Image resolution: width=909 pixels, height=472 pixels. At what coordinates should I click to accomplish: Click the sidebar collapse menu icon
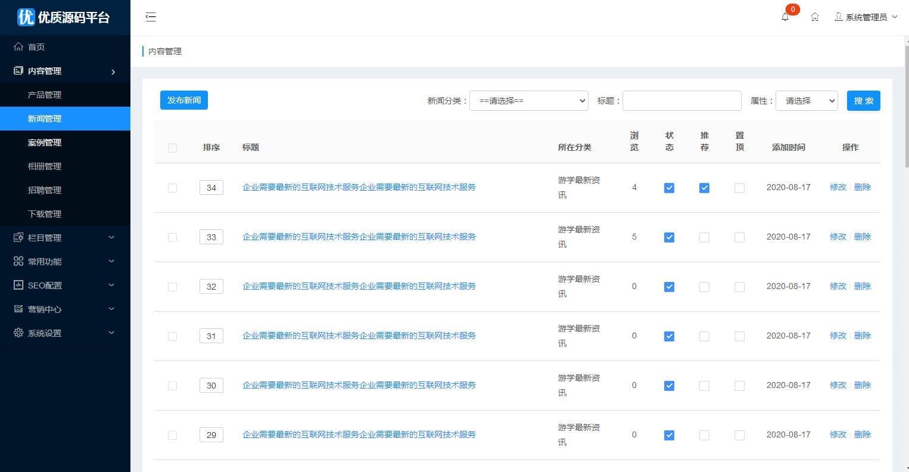(x=151, y=17)
